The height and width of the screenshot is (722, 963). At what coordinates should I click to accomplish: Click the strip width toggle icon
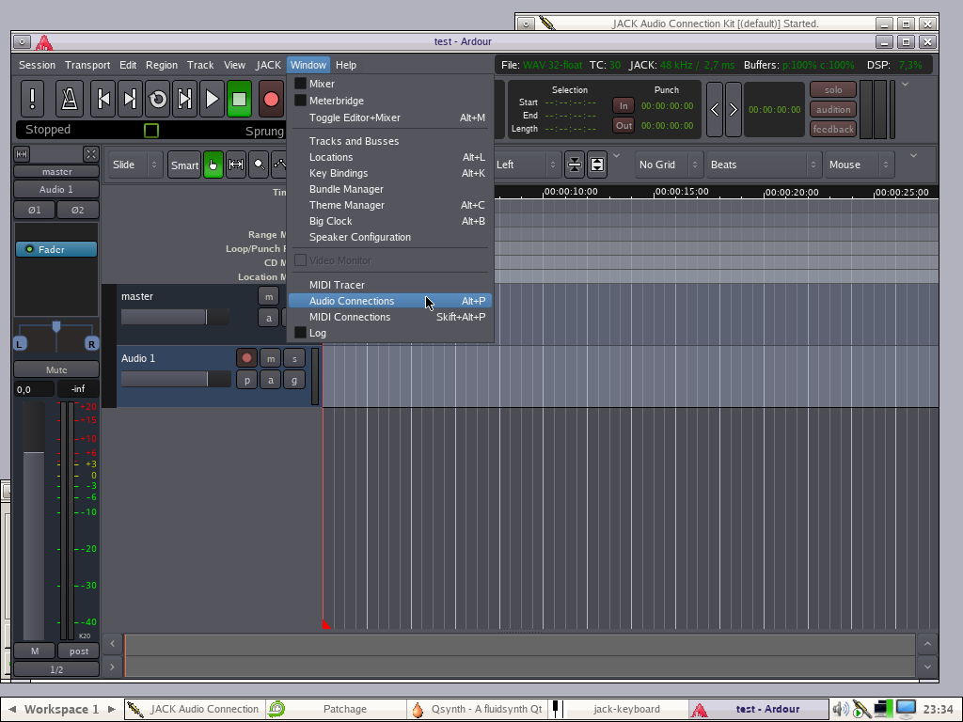tap(22, 154)
